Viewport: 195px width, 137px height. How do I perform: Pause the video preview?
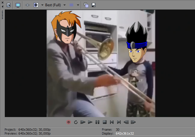97,122
